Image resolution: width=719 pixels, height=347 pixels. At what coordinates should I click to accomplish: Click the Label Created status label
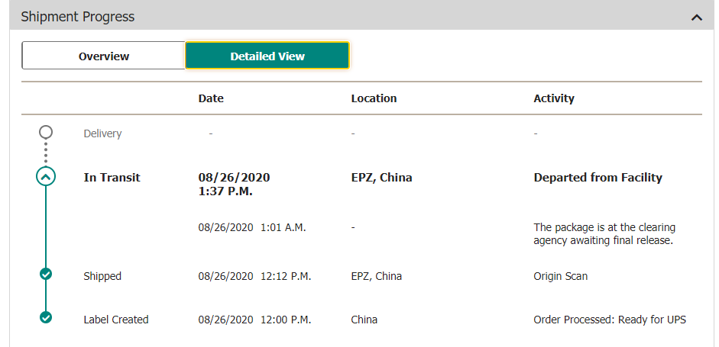pyautogui.click(x=116, y=320)
